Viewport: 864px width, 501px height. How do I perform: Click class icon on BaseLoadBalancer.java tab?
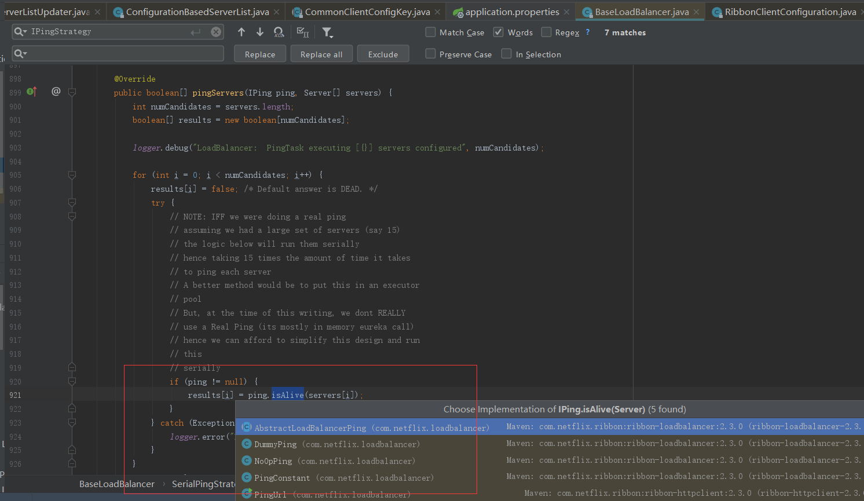click(587, 12)
